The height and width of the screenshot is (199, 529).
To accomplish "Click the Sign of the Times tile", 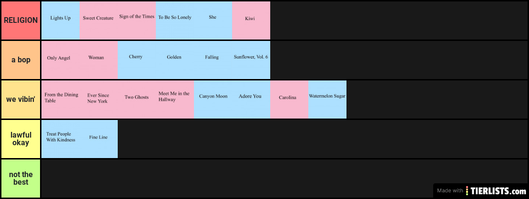I will point(137,20).
